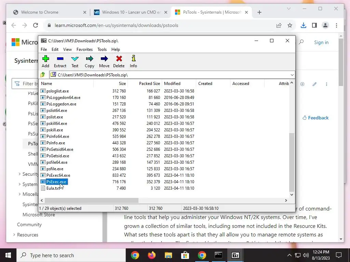Open File Explorer from the taskbar
The width and height of the screenshot is (350, 262).
(x=169, y=255)
